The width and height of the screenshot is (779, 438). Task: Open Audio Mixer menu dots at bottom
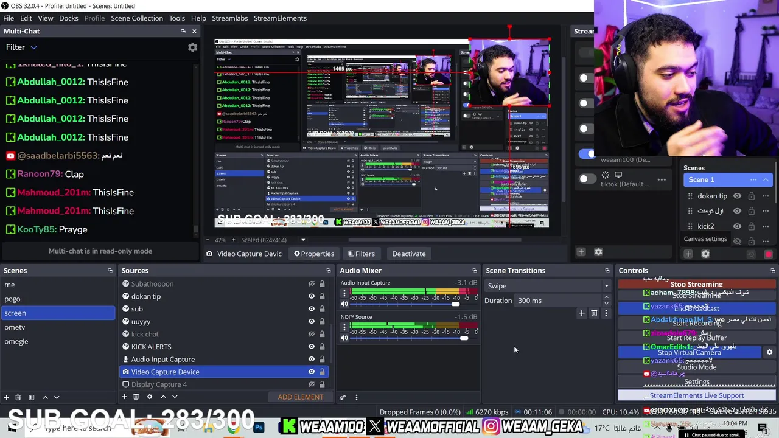coord(357,397)
